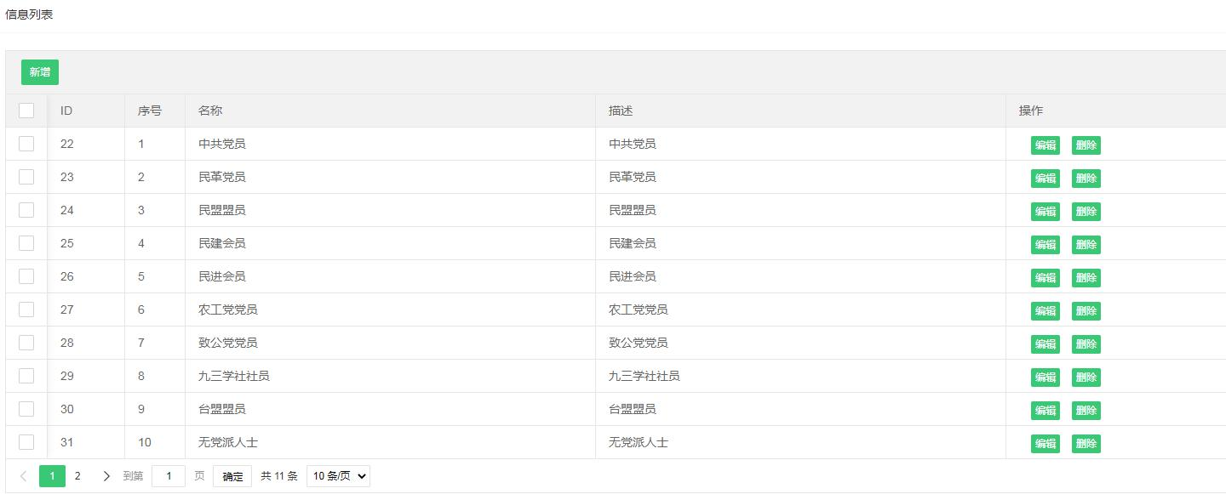Check the checkbox for row 九三学社社员
1226x494 pixels.
pyautogui.click(x=26, y=376)
